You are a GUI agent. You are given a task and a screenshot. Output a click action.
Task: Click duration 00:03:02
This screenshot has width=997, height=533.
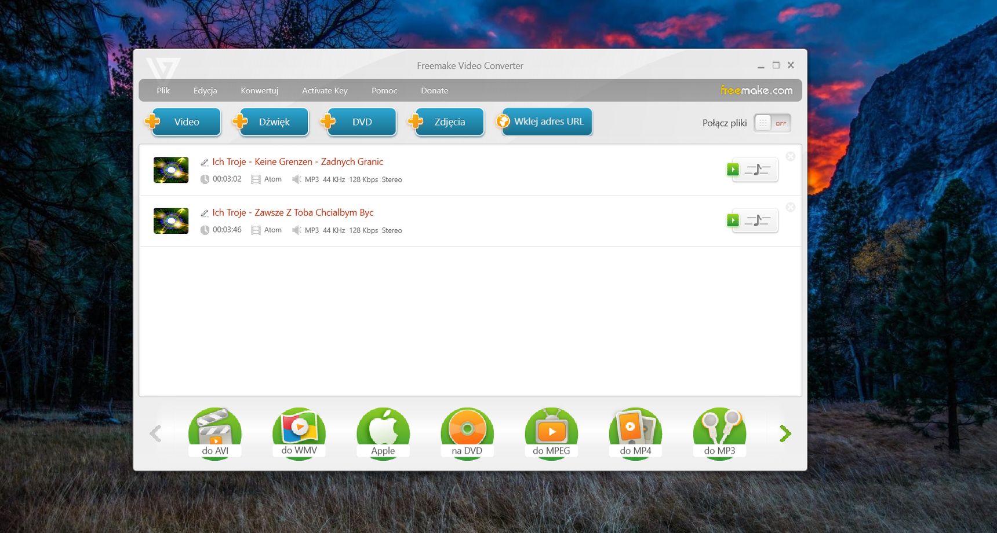coord(227,179)
